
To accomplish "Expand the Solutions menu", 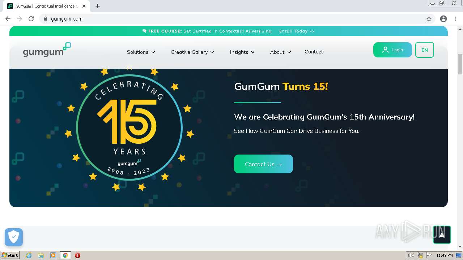I will 141,52.
